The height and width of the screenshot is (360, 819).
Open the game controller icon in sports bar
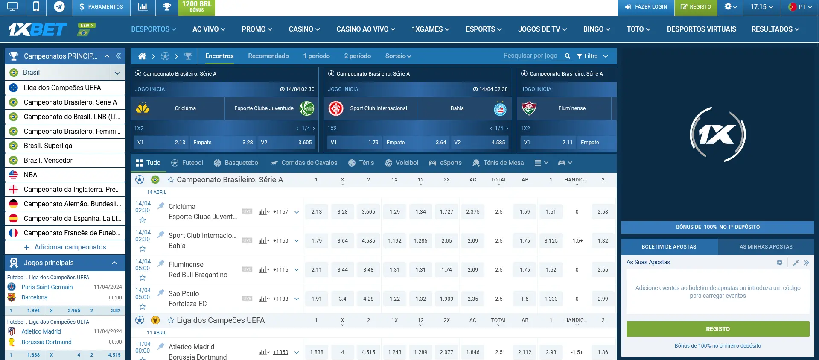[x=565, y=163]
